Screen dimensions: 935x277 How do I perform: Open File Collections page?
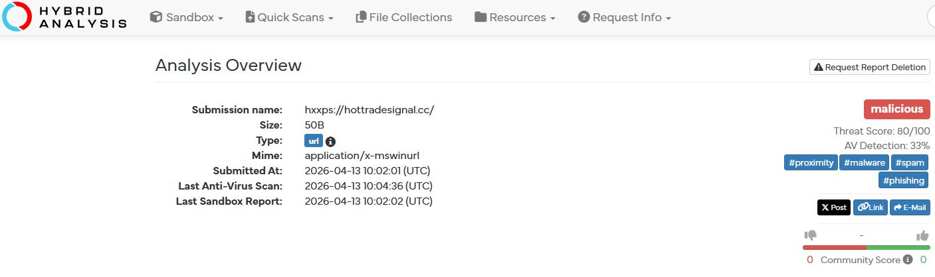click(404, 17)
